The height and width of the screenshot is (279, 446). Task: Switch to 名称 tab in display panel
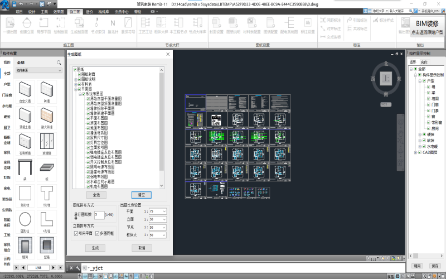pyautogui.click(x=424, y=62)
